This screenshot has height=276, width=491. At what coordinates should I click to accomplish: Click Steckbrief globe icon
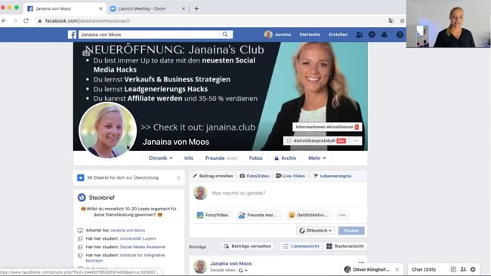pyautogui.click(x=82, y=198)
